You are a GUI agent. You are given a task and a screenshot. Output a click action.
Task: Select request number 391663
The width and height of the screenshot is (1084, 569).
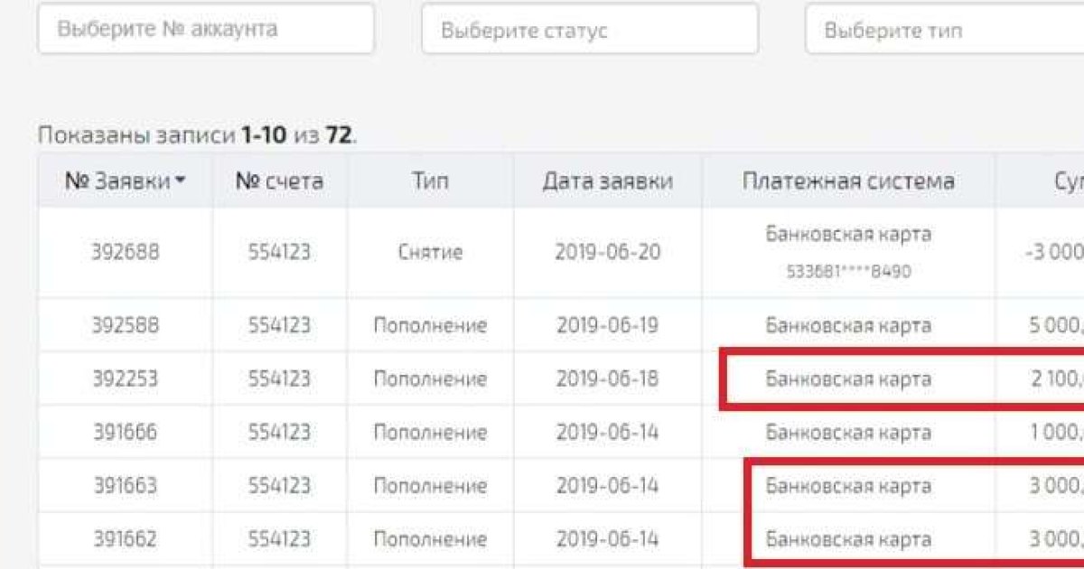[x=125, y=486]
